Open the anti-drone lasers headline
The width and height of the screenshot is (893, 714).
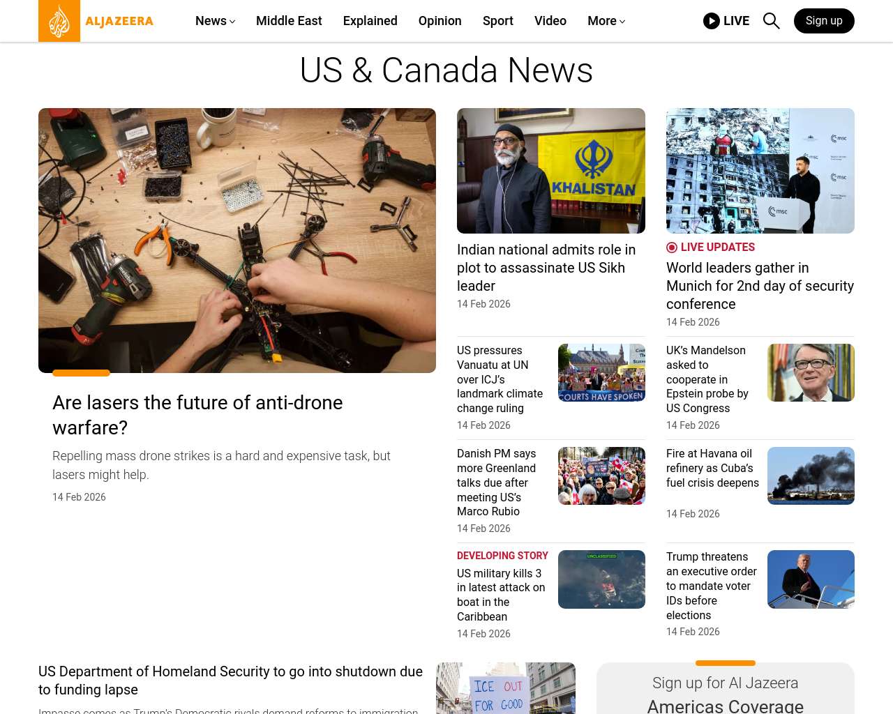(197, 415)
